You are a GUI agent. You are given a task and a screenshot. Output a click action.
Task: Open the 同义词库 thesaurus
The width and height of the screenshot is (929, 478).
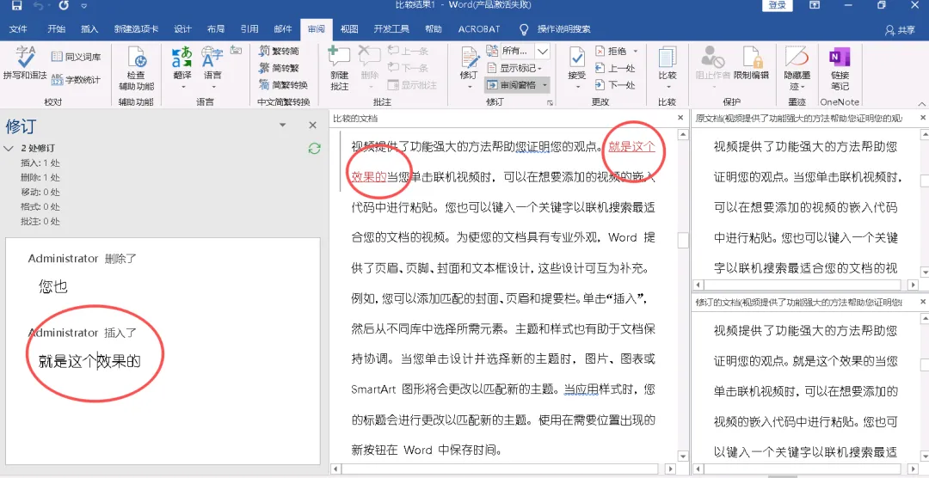pyautogui.click(x=76, y=57)
